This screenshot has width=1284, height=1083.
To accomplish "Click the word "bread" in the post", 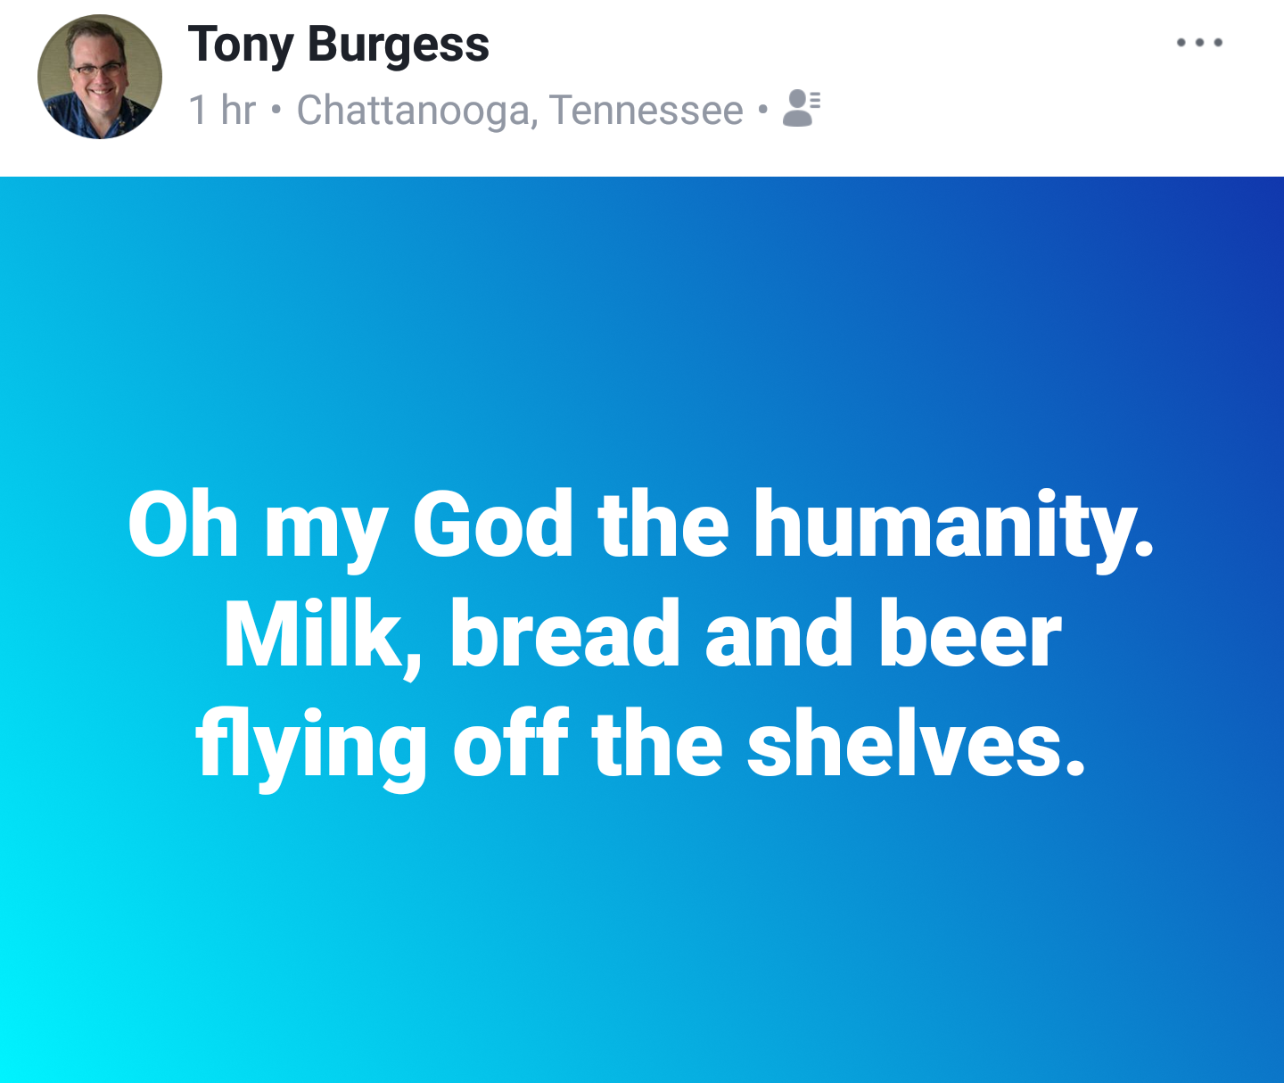I will tap(566, 634).
